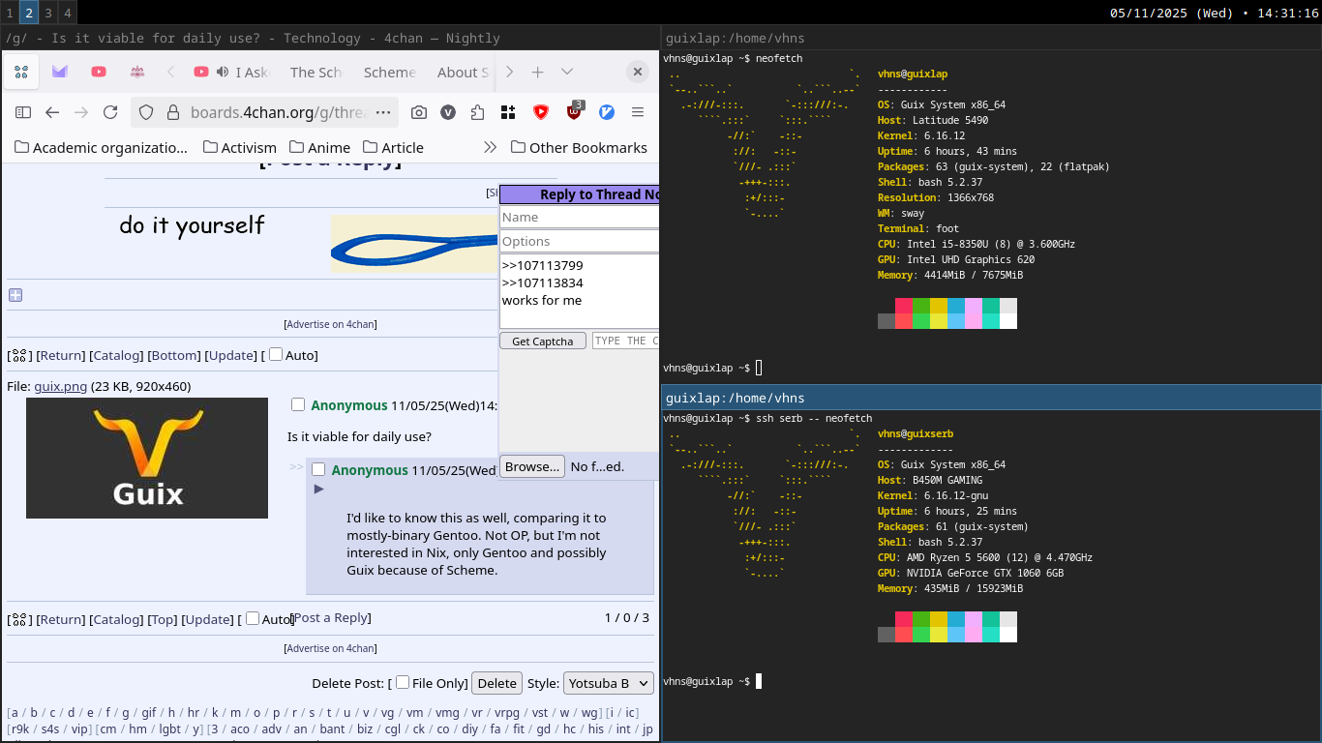1322x743 pixels.
Task: Switch to the 'Scheme' browser tab
Action: click(390, 72)
